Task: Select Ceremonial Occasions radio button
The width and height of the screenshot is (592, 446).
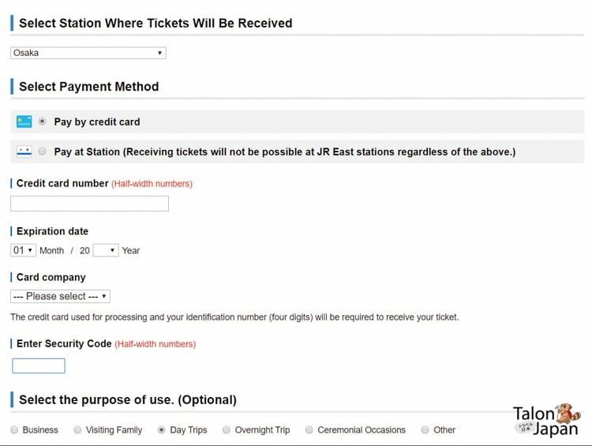Action: click(x=309, y=429)
